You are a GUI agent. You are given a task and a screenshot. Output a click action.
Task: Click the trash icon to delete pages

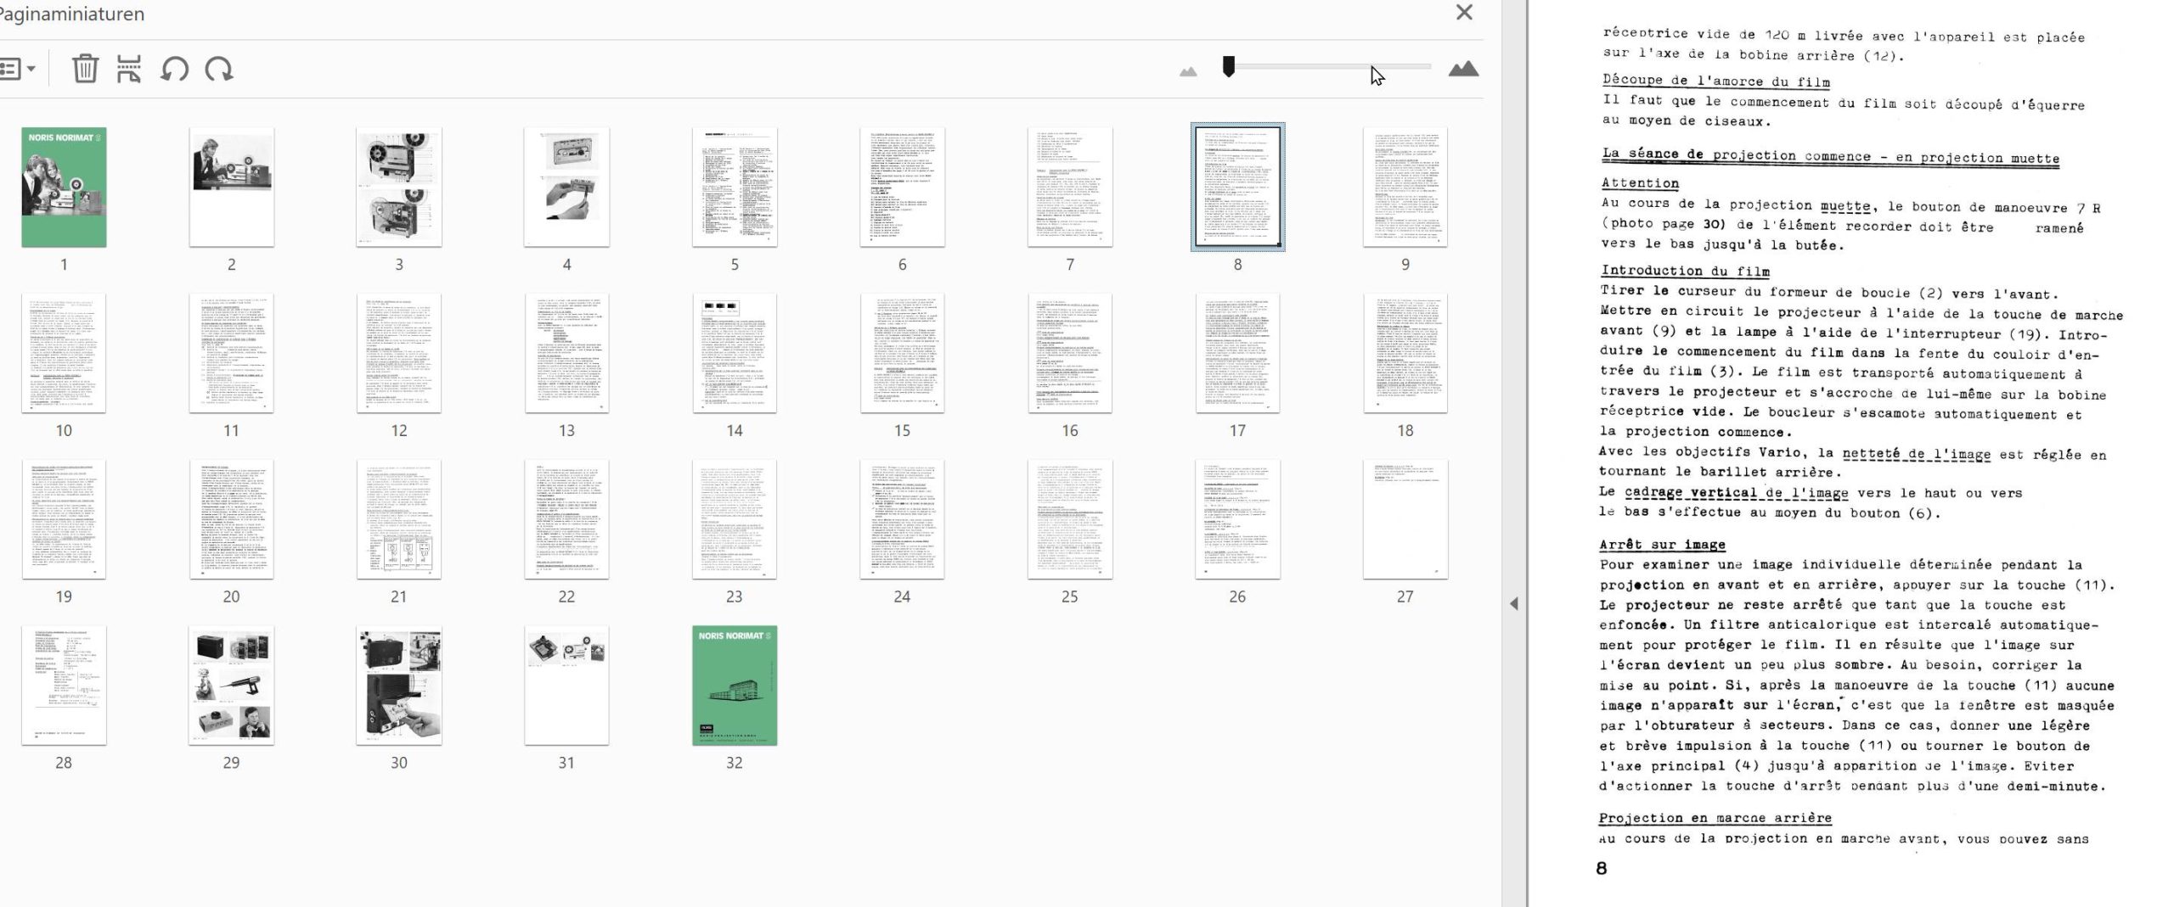(x=85, y=69)
